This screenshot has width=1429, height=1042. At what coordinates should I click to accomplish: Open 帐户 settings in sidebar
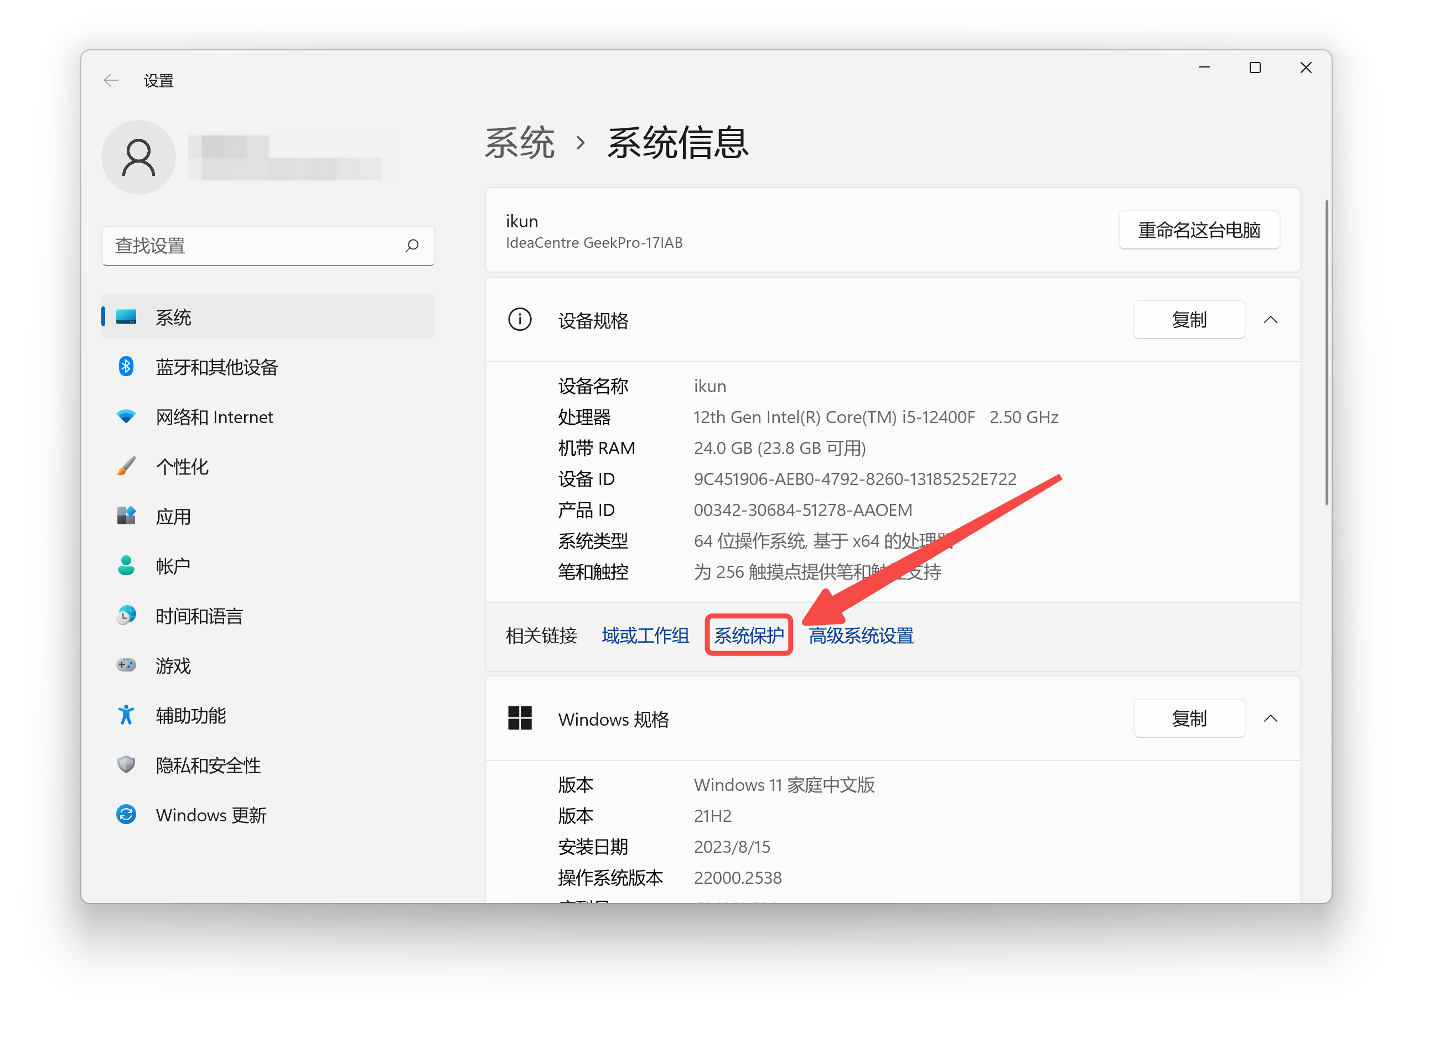click(x=268, y=566)
